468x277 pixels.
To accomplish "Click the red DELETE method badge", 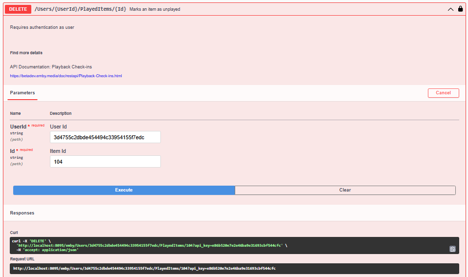I will click(18, 9).
